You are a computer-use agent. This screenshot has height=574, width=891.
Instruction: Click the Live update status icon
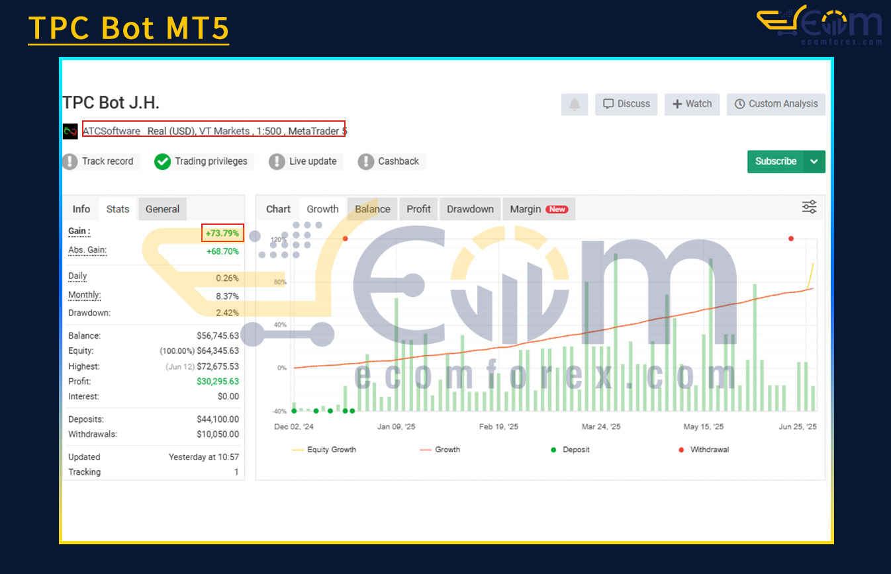(277, 161)
